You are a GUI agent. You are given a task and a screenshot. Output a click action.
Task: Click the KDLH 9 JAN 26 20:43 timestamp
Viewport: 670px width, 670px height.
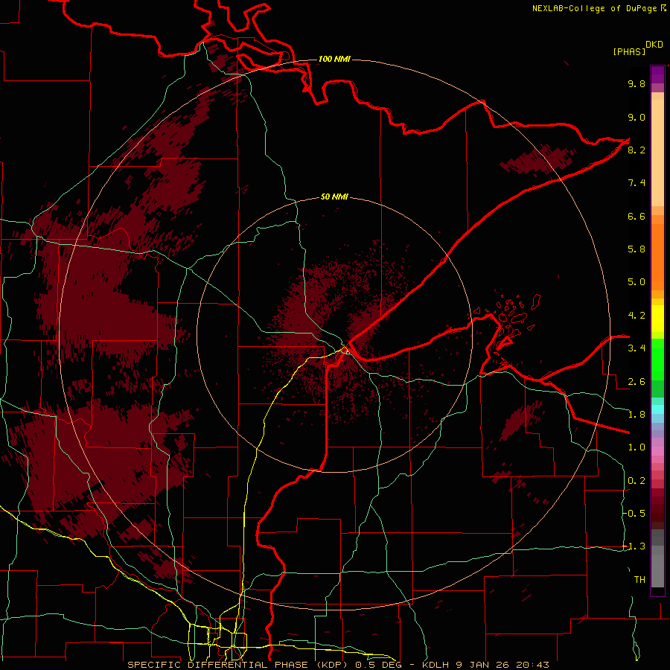tap(485, 665)
